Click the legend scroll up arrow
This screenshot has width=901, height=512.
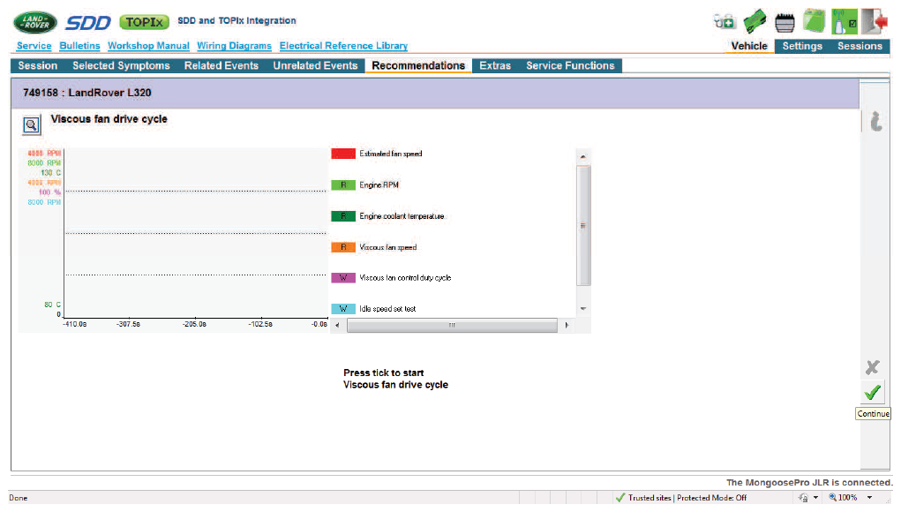tap(583, 156)
